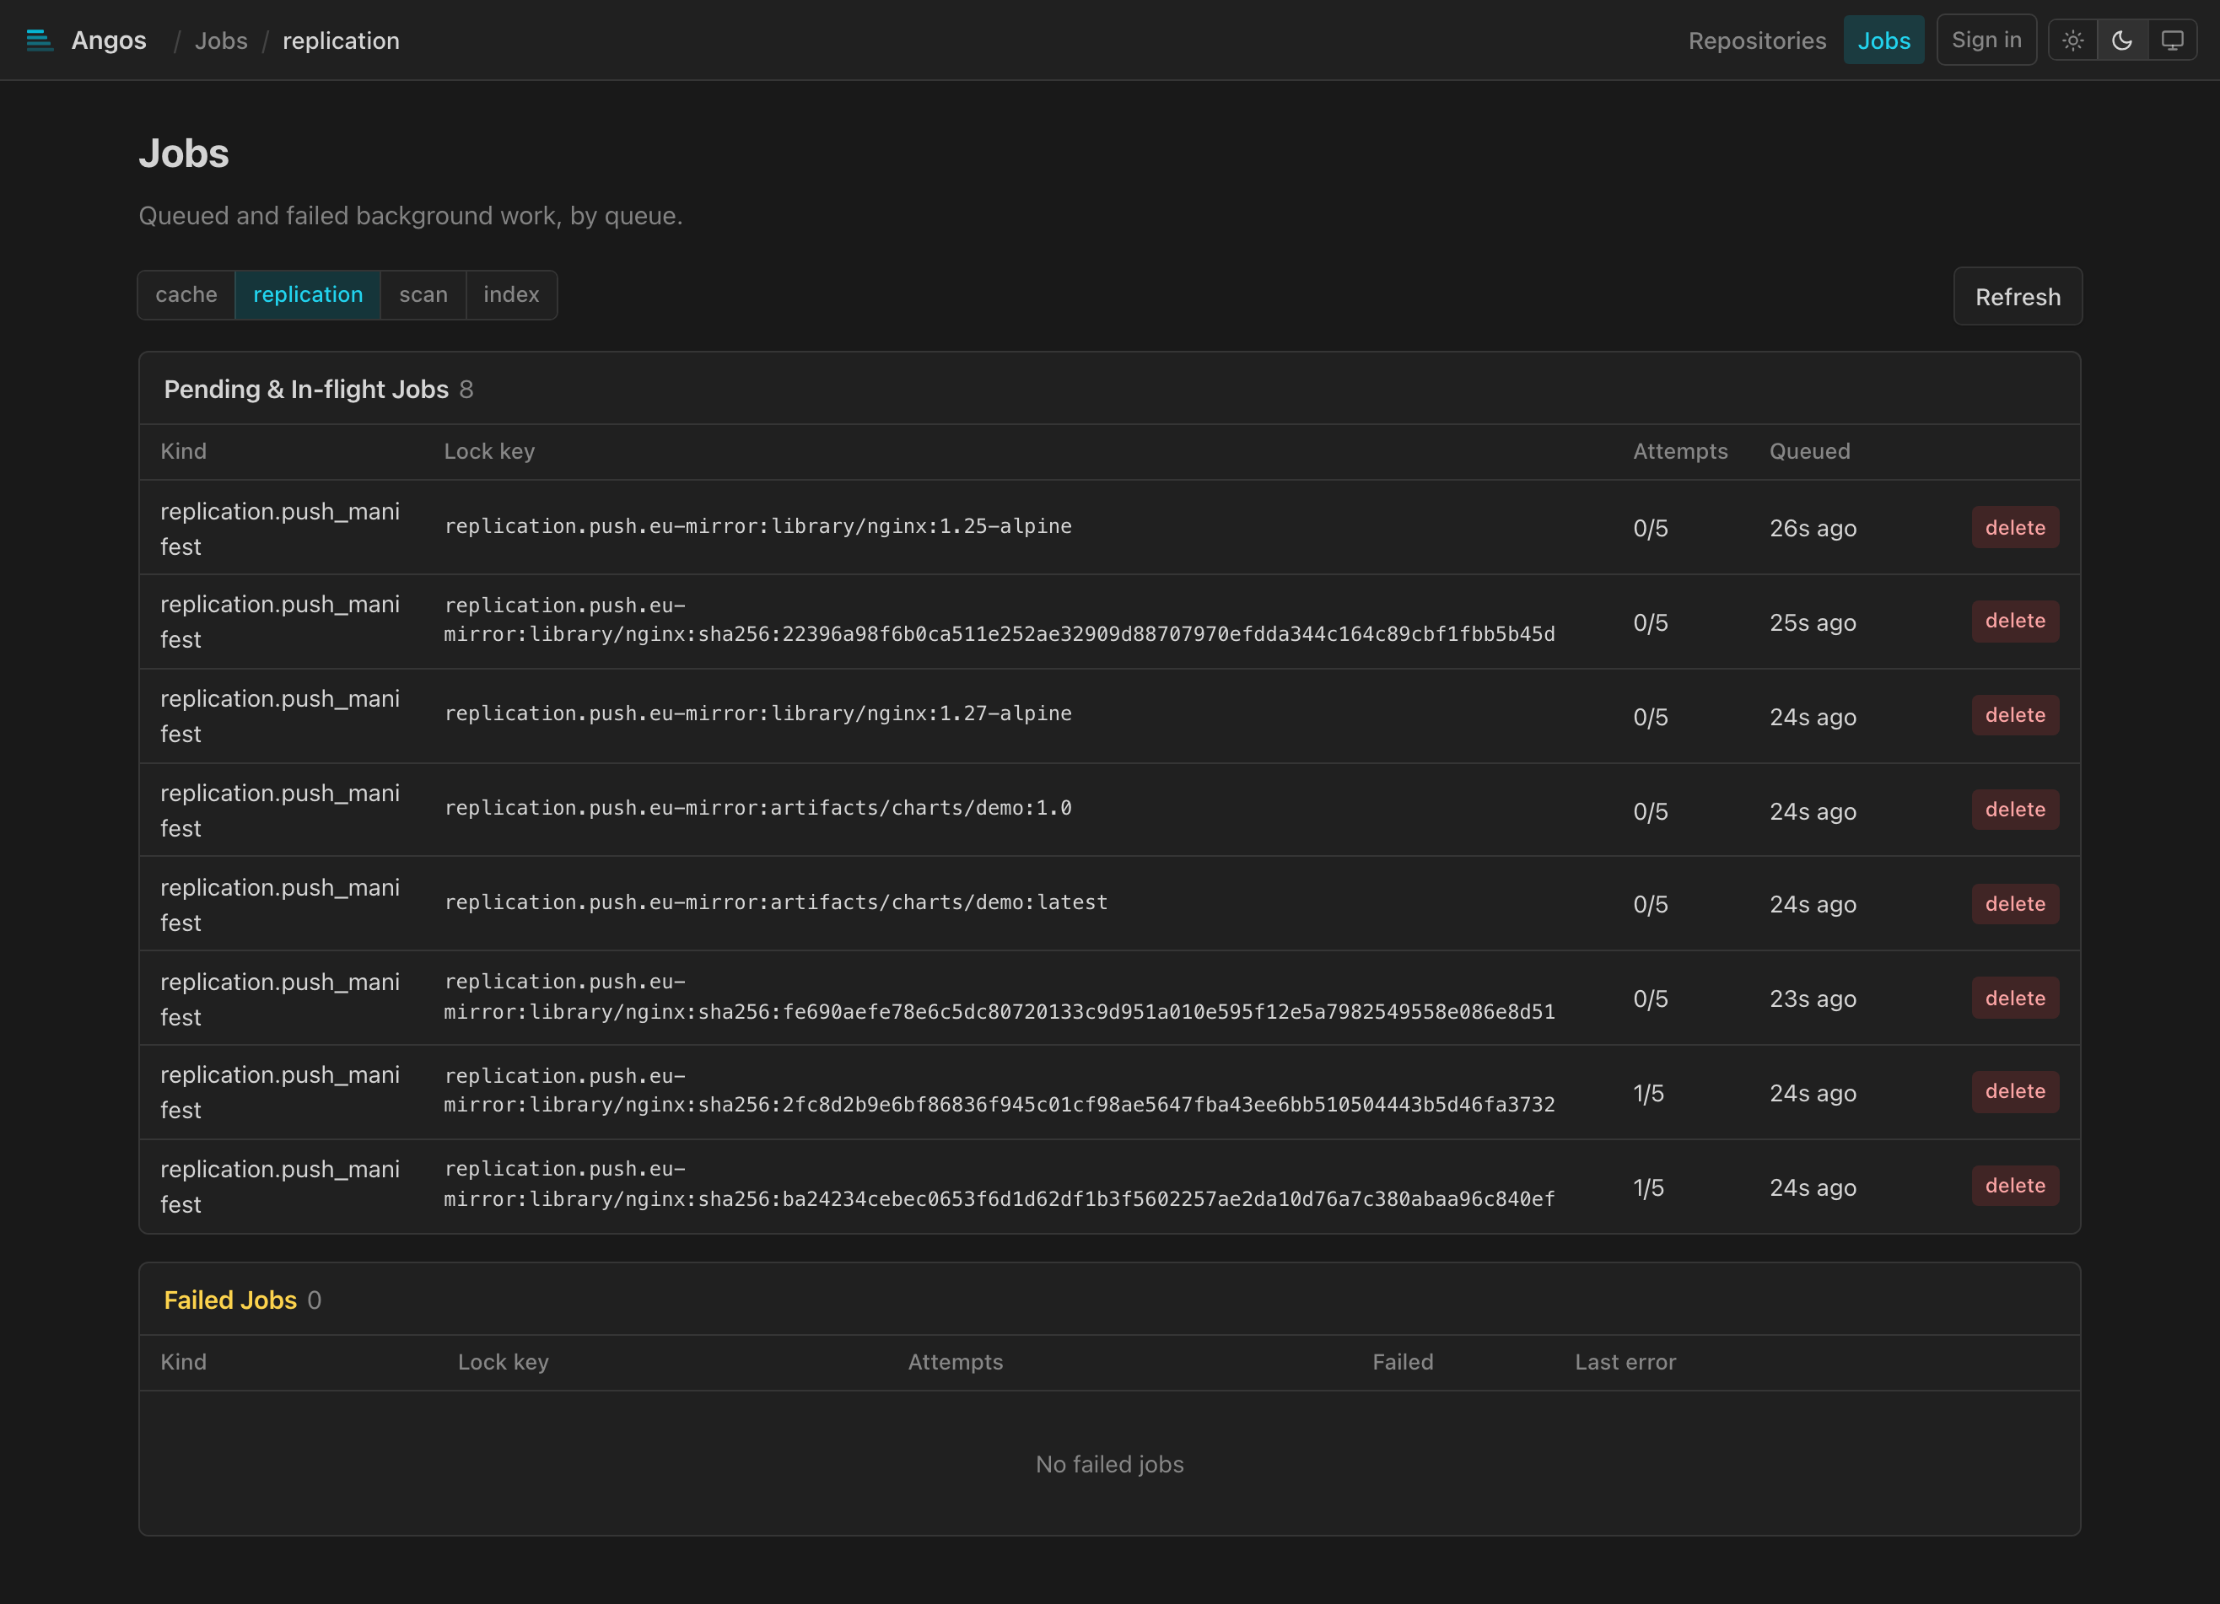Select the replication queue tab
The image size is (2220, 1604).
[x=307, y=294]
